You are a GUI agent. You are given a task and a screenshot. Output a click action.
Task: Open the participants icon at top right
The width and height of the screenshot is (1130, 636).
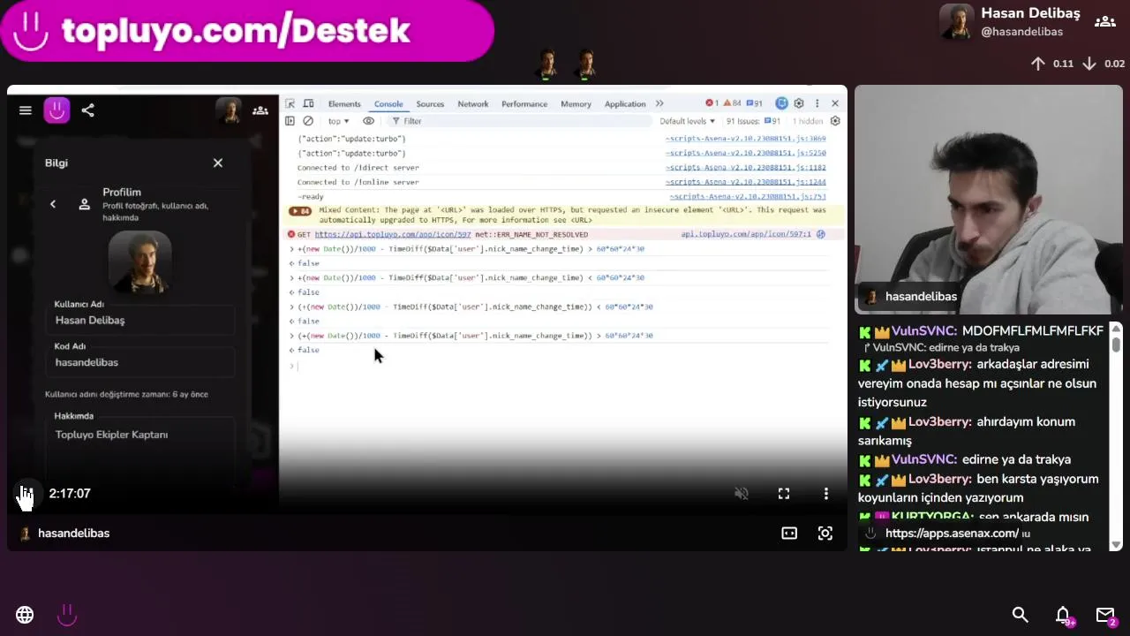[1105, 21]
